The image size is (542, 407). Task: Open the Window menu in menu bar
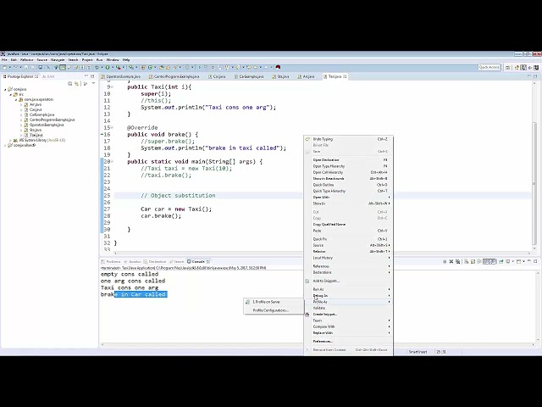click(113, 60)
